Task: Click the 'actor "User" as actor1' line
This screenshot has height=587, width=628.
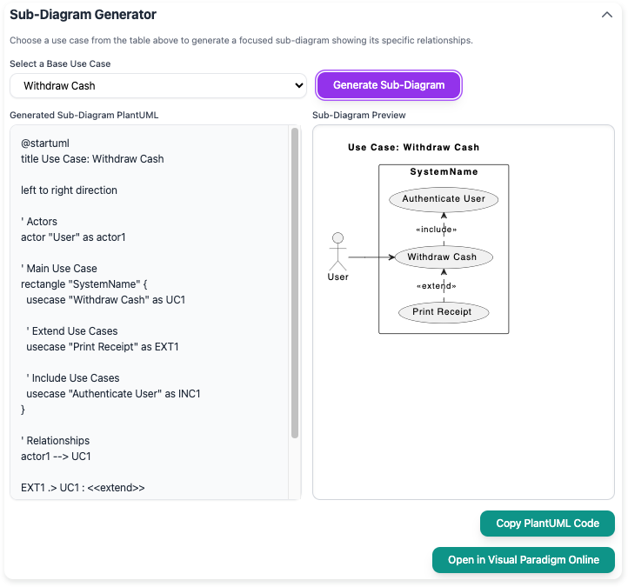Action: (73, 237)
